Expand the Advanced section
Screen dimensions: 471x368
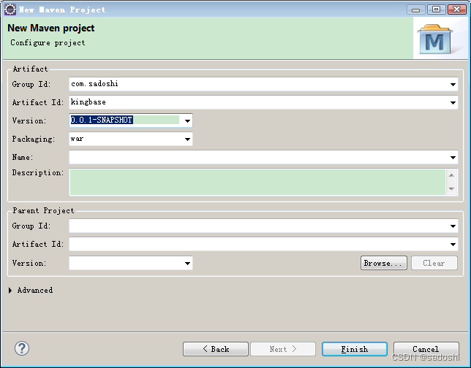[x=10, y=290]
